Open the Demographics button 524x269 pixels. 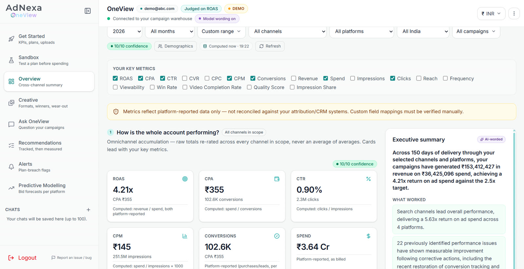[176, 46]
